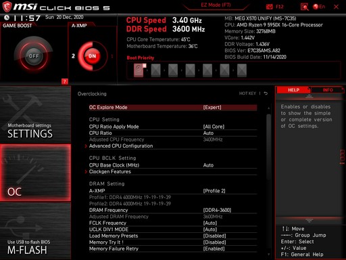Click the back arrow beside HOT KEY
The height and width of the screenshot is (260, 346).
[x=266, y=93]
